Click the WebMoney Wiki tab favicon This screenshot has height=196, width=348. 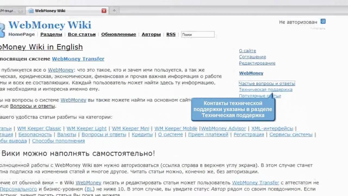coord(31,11)
